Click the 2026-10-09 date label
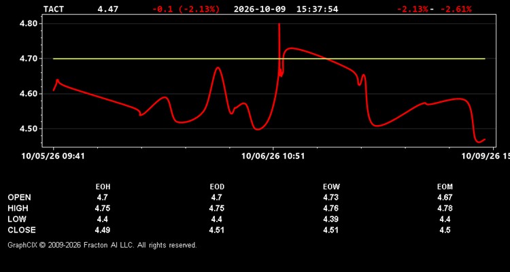 tap(260, 9)
